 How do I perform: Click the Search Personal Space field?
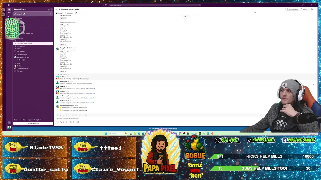pos(155,5)
